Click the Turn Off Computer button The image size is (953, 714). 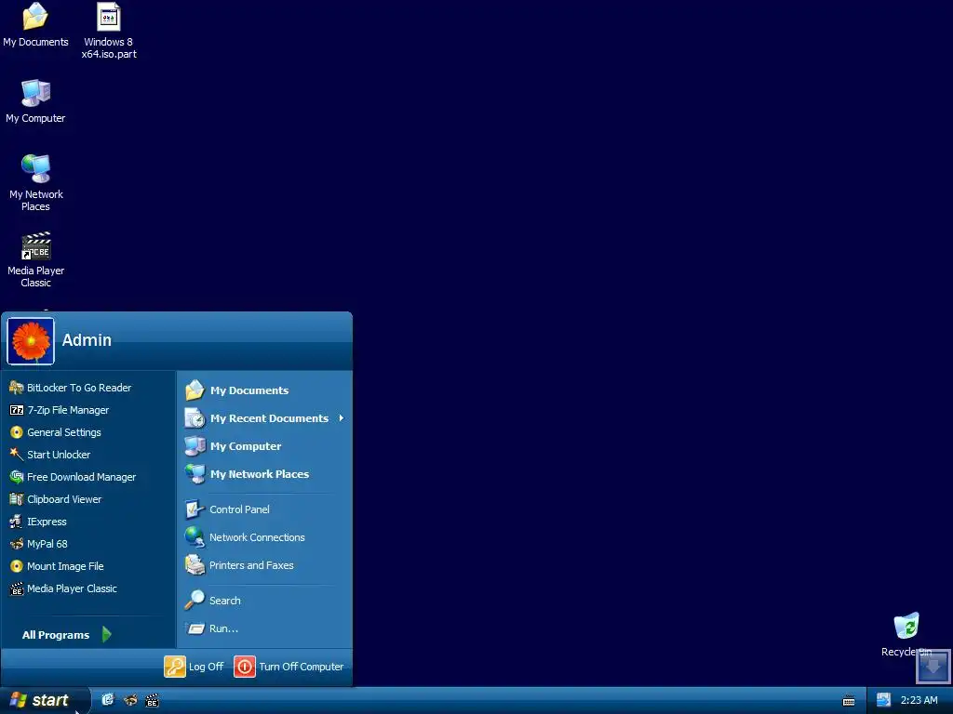[x=289, y=667]
